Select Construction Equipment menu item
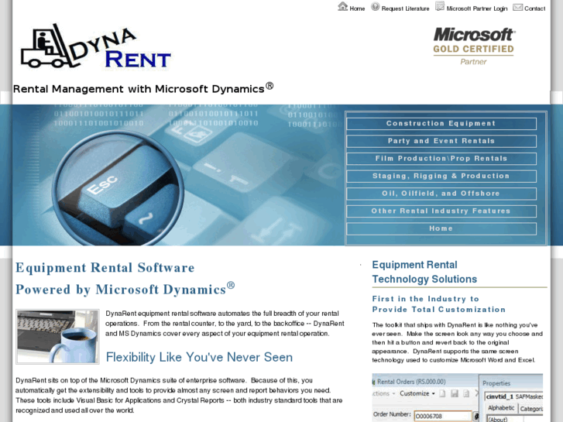 [441, 124]
